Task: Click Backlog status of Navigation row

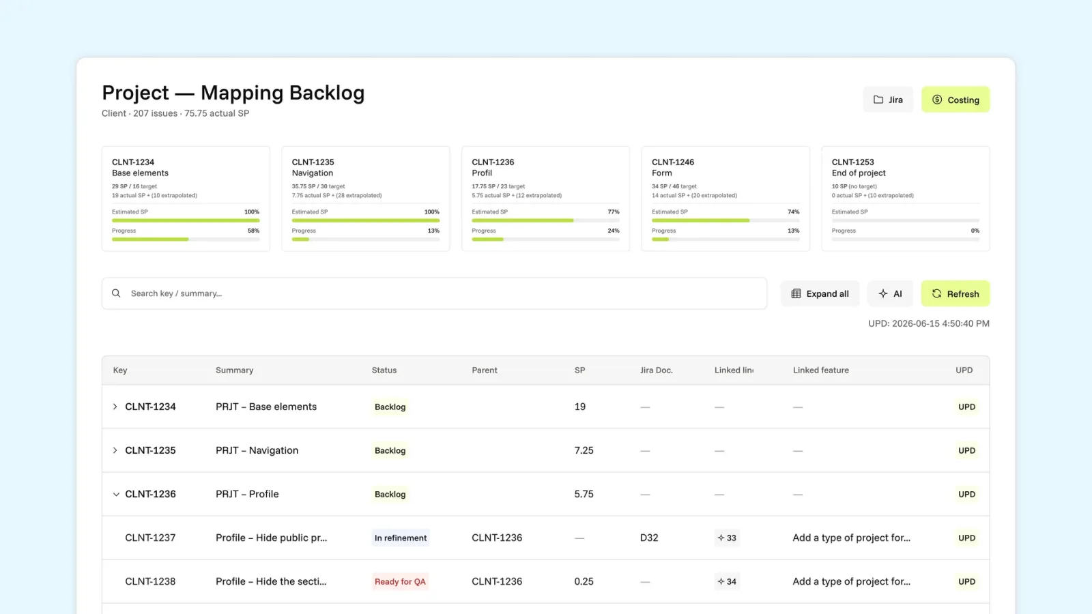Action: pos(390,450)
